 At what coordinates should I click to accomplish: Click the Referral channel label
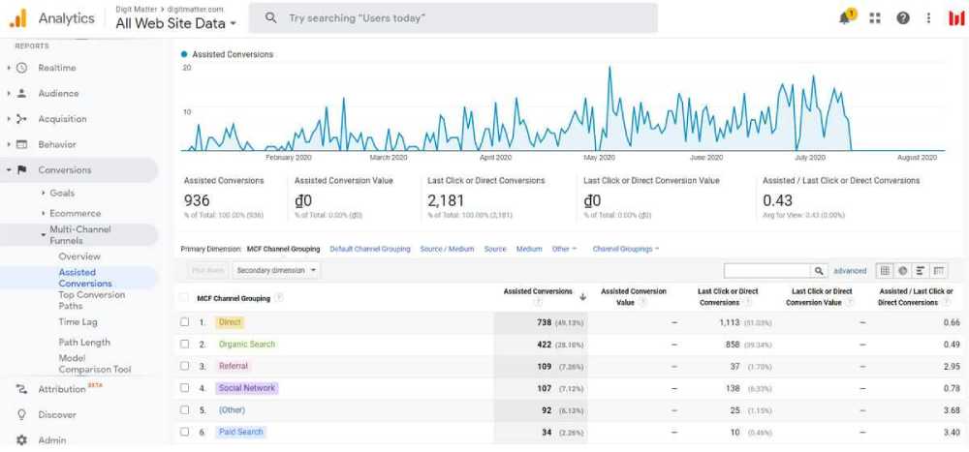[x=233, y=366]
